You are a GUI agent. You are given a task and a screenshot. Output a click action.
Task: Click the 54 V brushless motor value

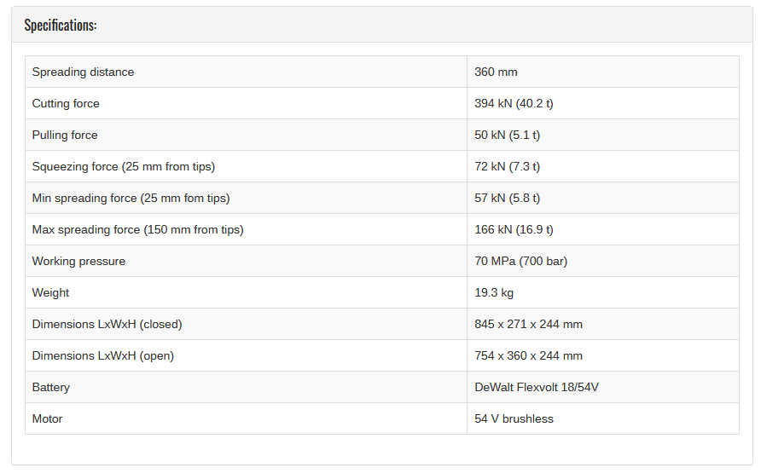[x=514, y=418]
